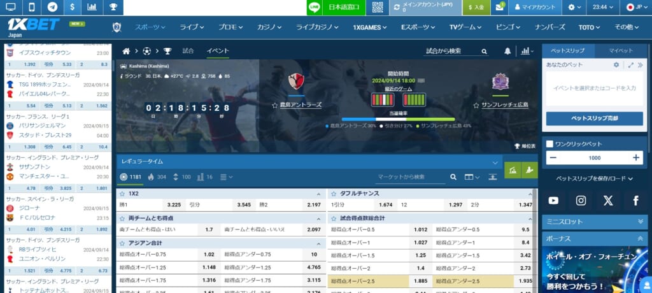
Task: Expand the ミニスロット panel
Action: pos(641,222)
